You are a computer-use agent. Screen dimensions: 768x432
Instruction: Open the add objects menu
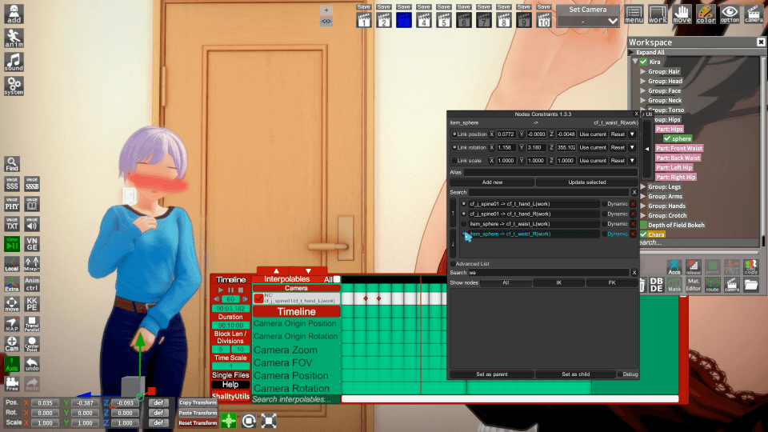tap(14, 14)
